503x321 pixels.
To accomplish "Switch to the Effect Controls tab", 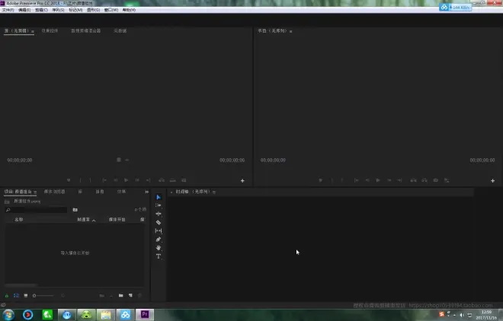I will tap(50, 30).
